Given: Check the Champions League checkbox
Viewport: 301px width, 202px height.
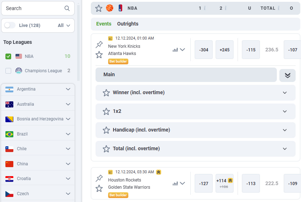Looking at the screenshot, I should [8, 71].
